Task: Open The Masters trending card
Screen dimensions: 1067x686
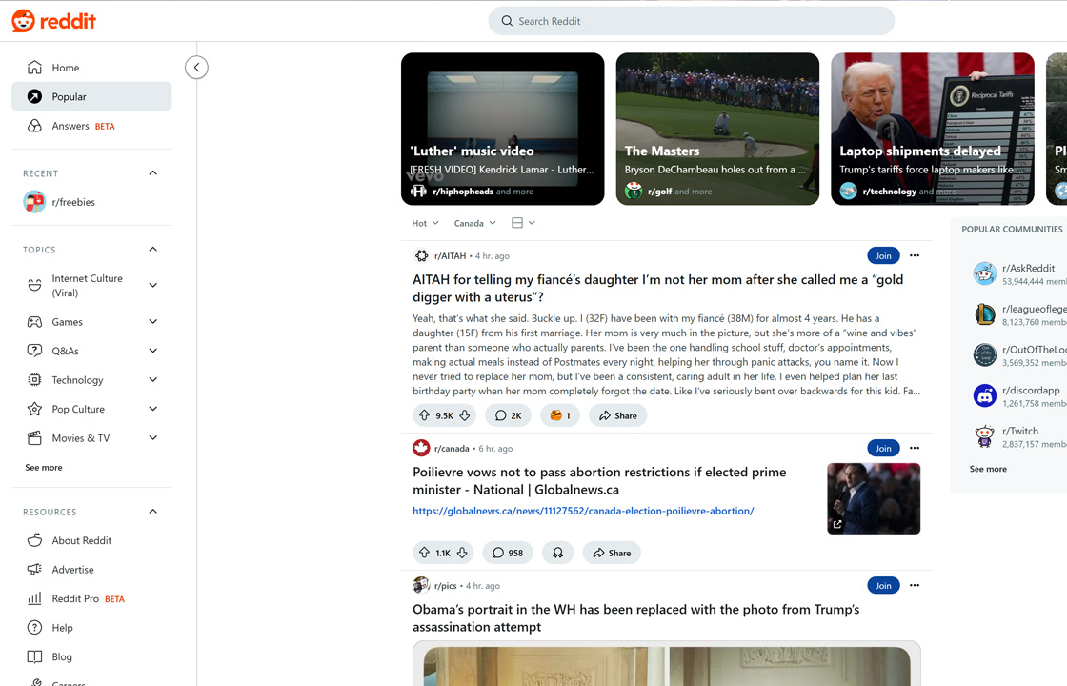Action: (718, 129)
